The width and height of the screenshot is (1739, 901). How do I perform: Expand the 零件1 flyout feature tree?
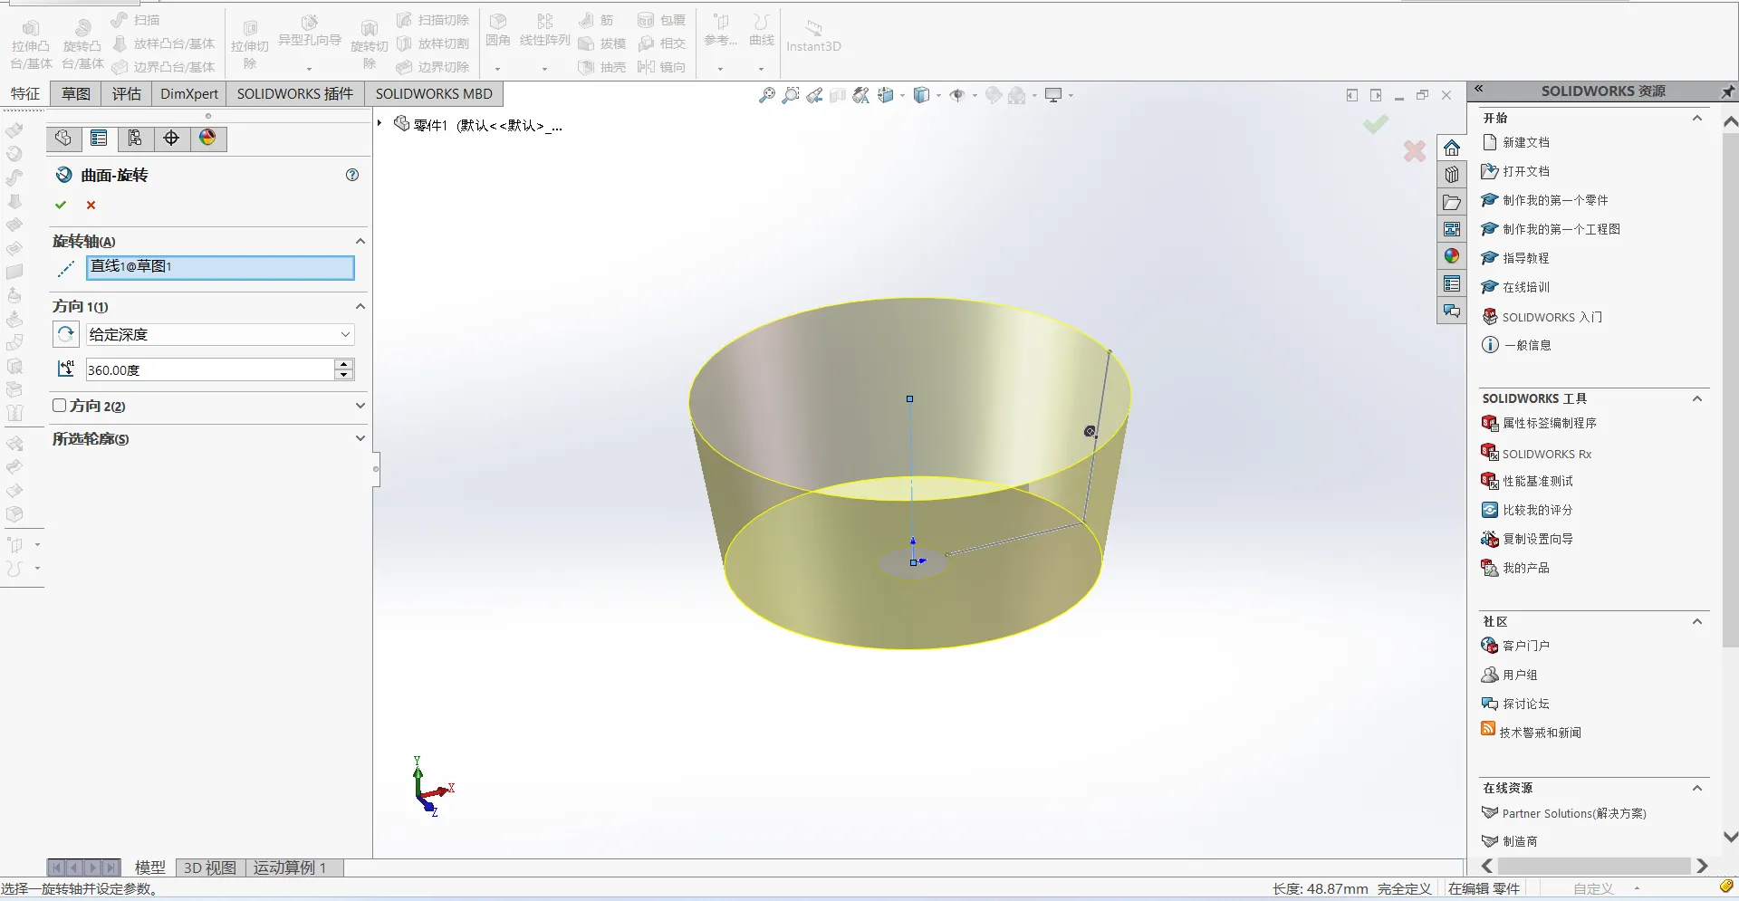pos(380,123)
